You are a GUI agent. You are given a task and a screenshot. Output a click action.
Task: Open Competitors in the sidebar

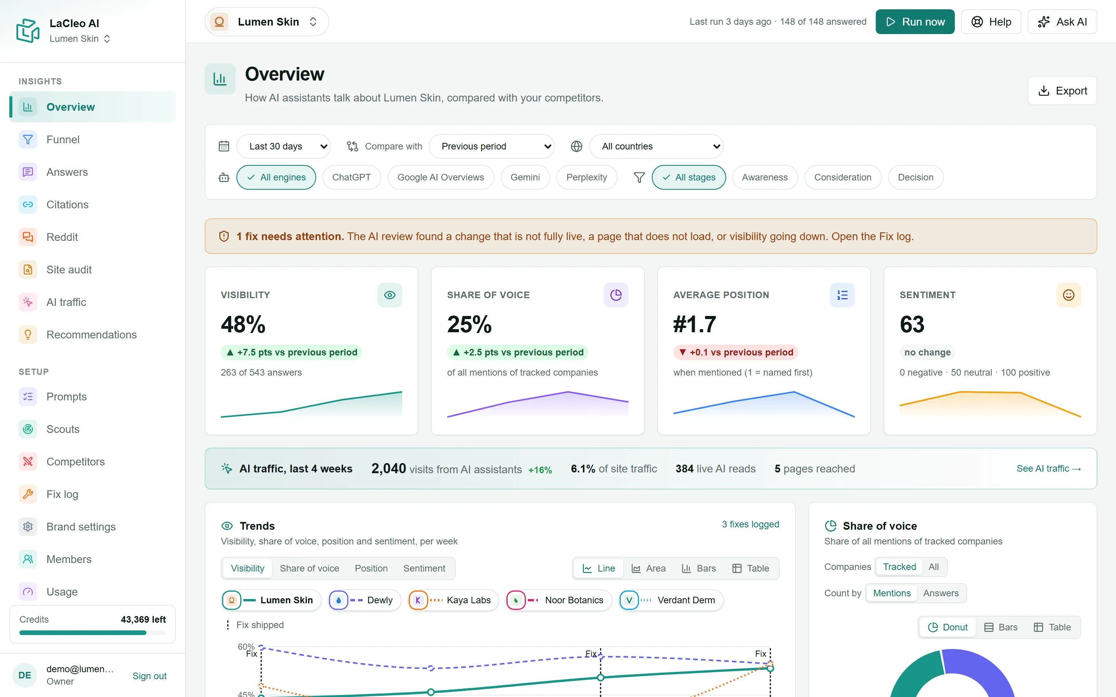pyautogui.click(x=92, y=462)
